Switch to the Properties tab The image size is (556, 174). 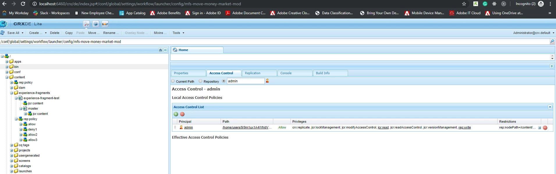(x=189, y=73)
